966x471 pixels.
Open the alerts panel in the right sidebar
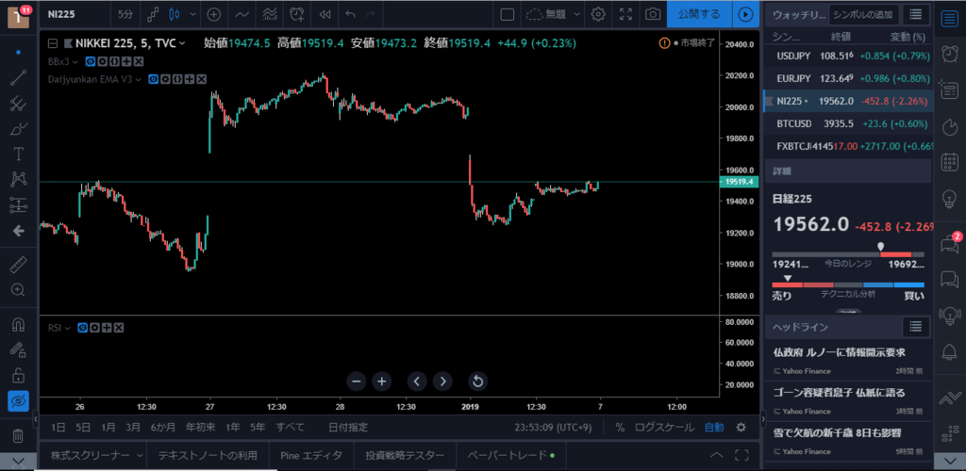click(949, 55)
